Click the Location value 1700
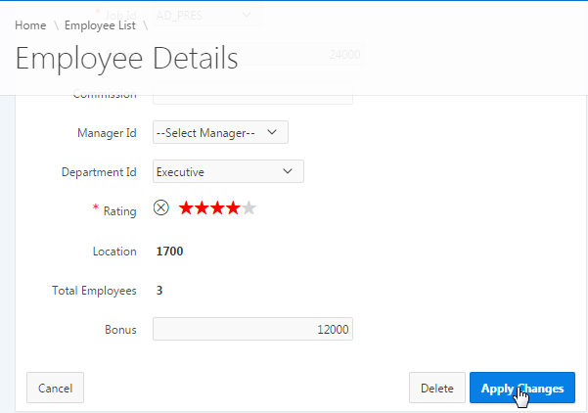Image resolution: width=588 pixels, height=413 pixels. 169,252
